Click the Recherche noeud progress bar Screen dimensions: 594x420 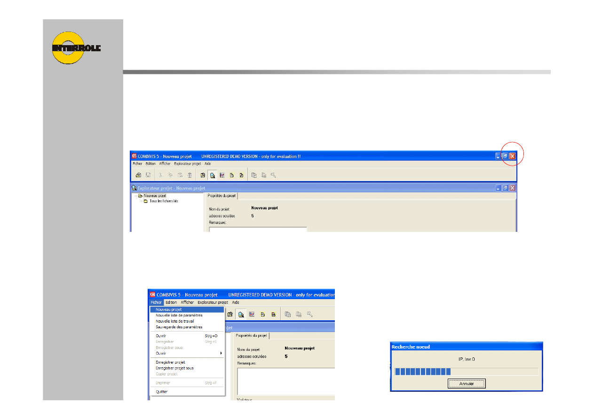coord(466,372)
